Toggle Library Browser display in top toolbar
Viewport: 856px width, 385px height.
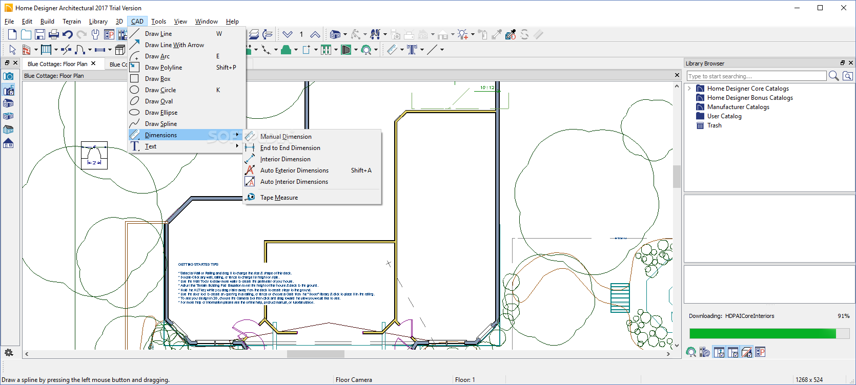(x=122, y=34)
